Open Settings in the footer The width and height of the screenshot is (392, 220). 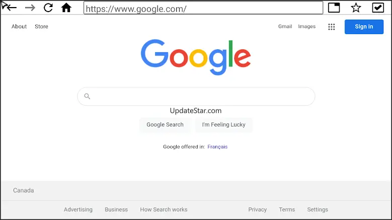click(x=318, y=209)
